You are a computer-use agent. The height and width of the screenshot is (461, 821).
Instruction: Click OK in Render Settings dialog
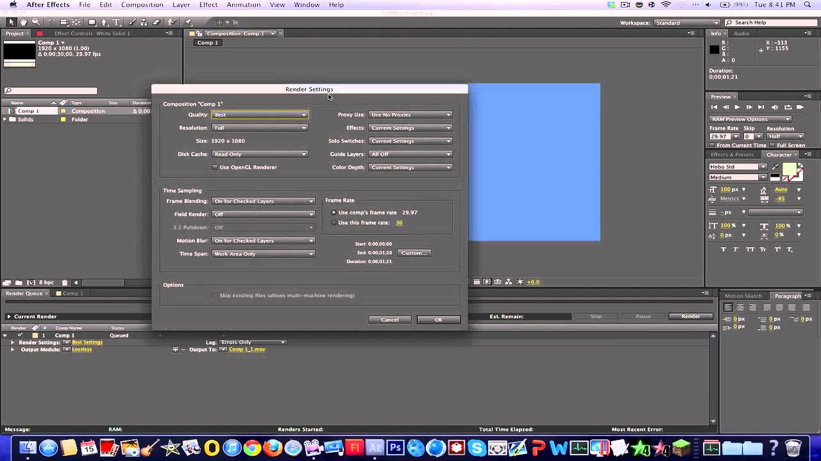pos(439,319)
